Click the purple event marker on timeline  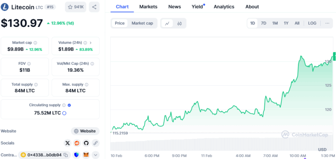coord(305,158)
